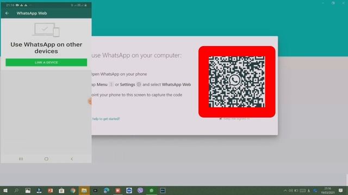Open the dark-screen app at taskbar end
Viewport: 348px width, 195px height.
click(x=163, y=191)
